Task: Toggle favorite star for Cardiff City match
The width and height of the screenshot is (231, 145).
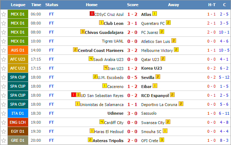Action: click(4, 122)
